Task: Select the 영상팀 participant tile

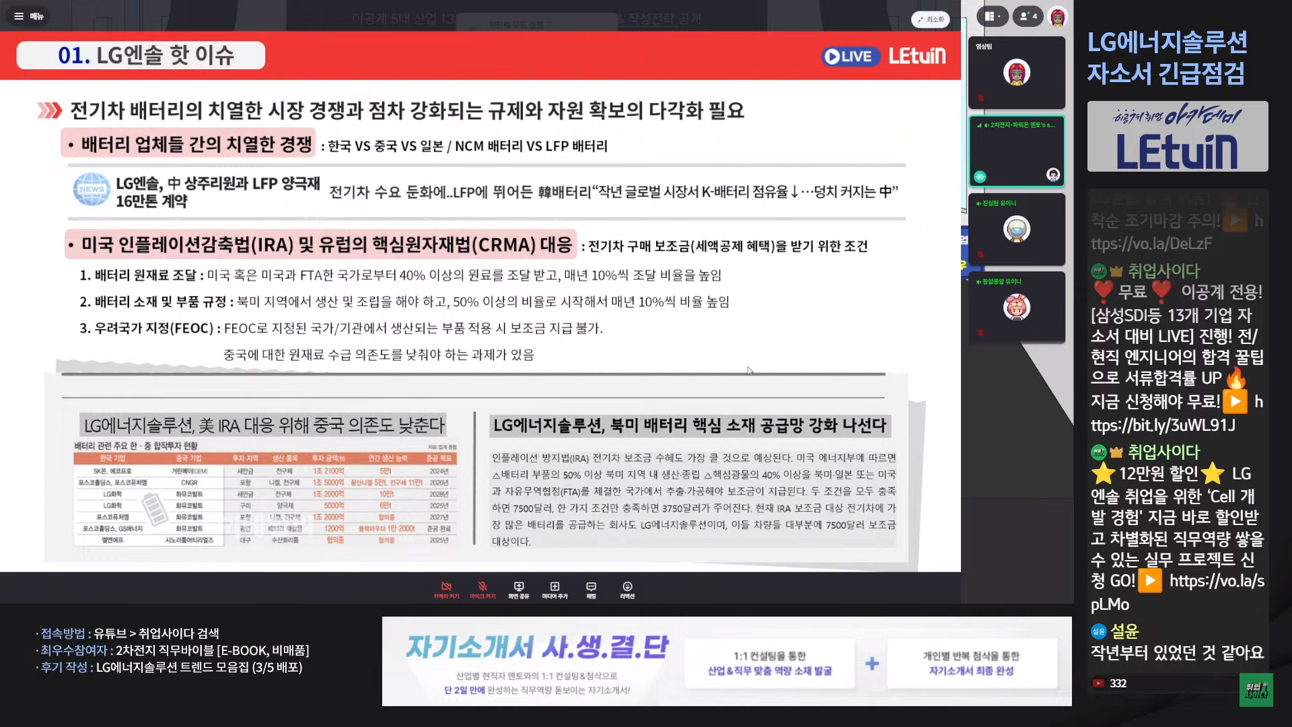Action: coord(1016,73)
